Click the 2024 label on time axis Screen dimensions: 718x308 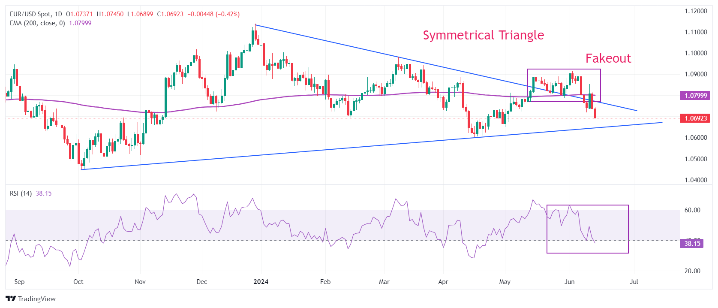pyautogui.click(x=261, y=282)
